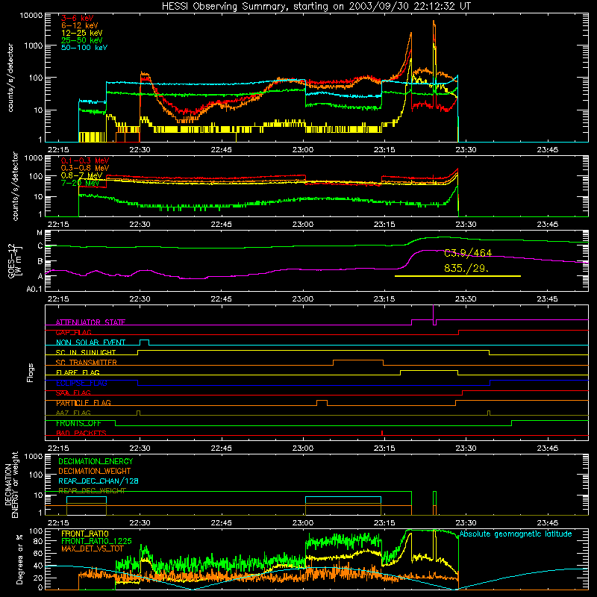Screen dimensions: 597x597
Task: Click the HESSI Observing Summary title
Action: 316,7
